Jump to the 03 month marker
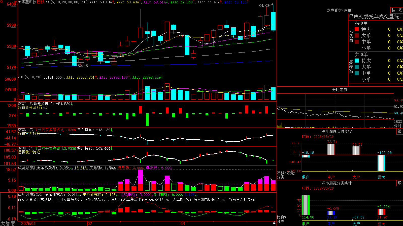The image size is (403, 226). click(183, 223)
